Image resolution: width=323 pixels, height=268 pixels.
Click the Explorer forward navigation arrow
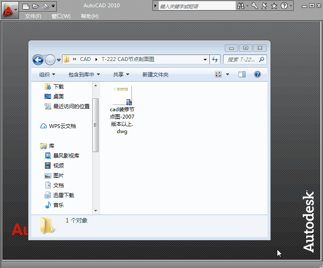tap(50, 60)
